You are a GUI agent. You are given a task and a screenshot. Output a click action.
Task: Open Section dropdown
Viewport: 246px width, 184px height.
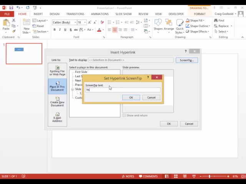(x=40, y=31)
